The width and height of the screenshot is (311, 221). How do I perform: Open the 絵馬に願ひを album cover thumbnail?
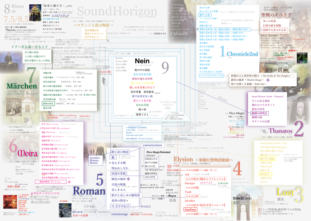point(35,13)
